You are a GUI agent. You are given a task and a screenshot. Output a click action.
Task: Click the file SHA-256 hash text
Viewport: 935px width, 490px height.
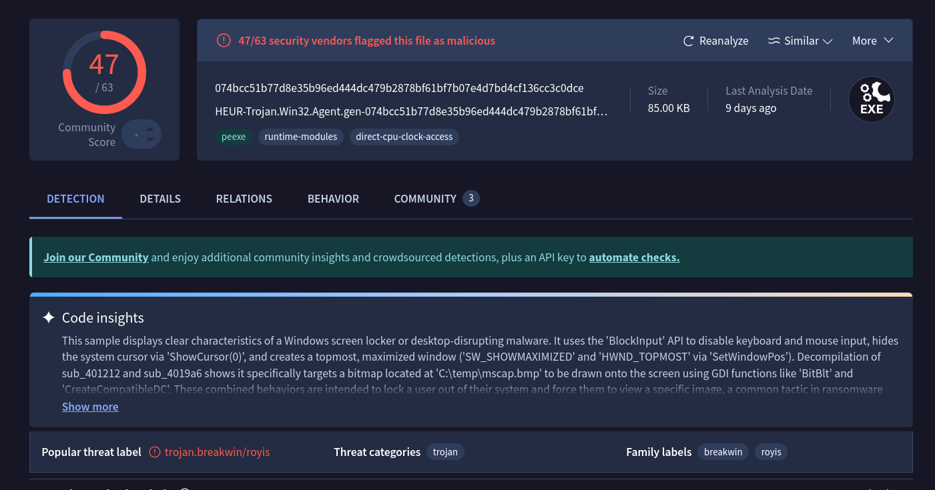pos(399,88)
